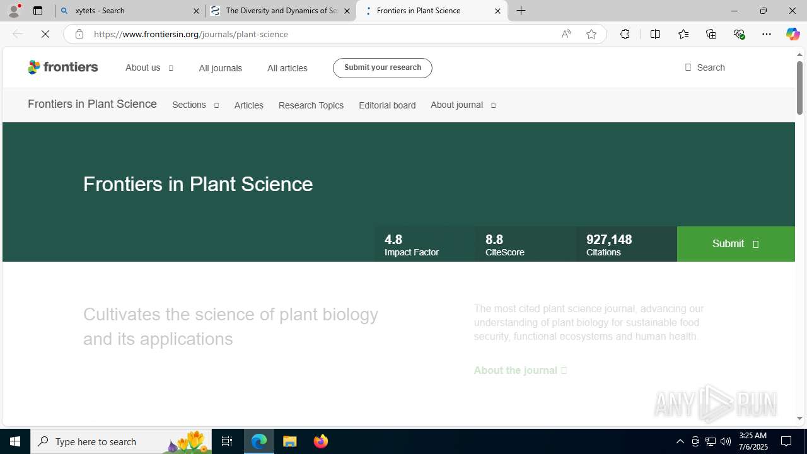Click 'Submit your research' button

tap(383, 68)
